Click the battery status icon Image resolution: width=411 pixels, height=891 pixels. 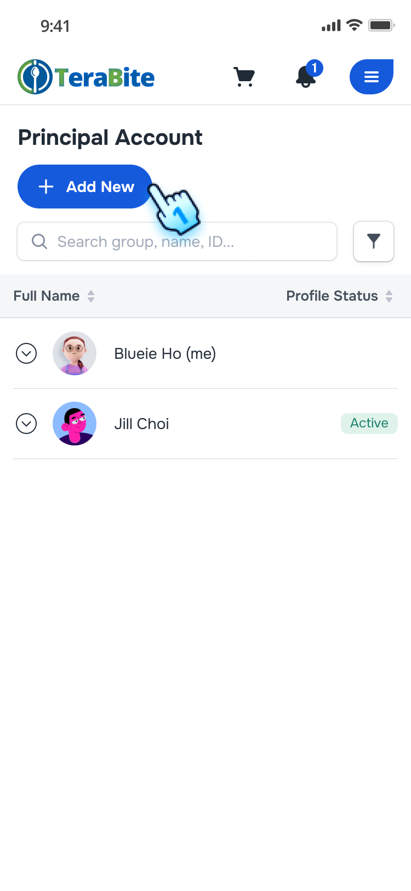point(381,25)
